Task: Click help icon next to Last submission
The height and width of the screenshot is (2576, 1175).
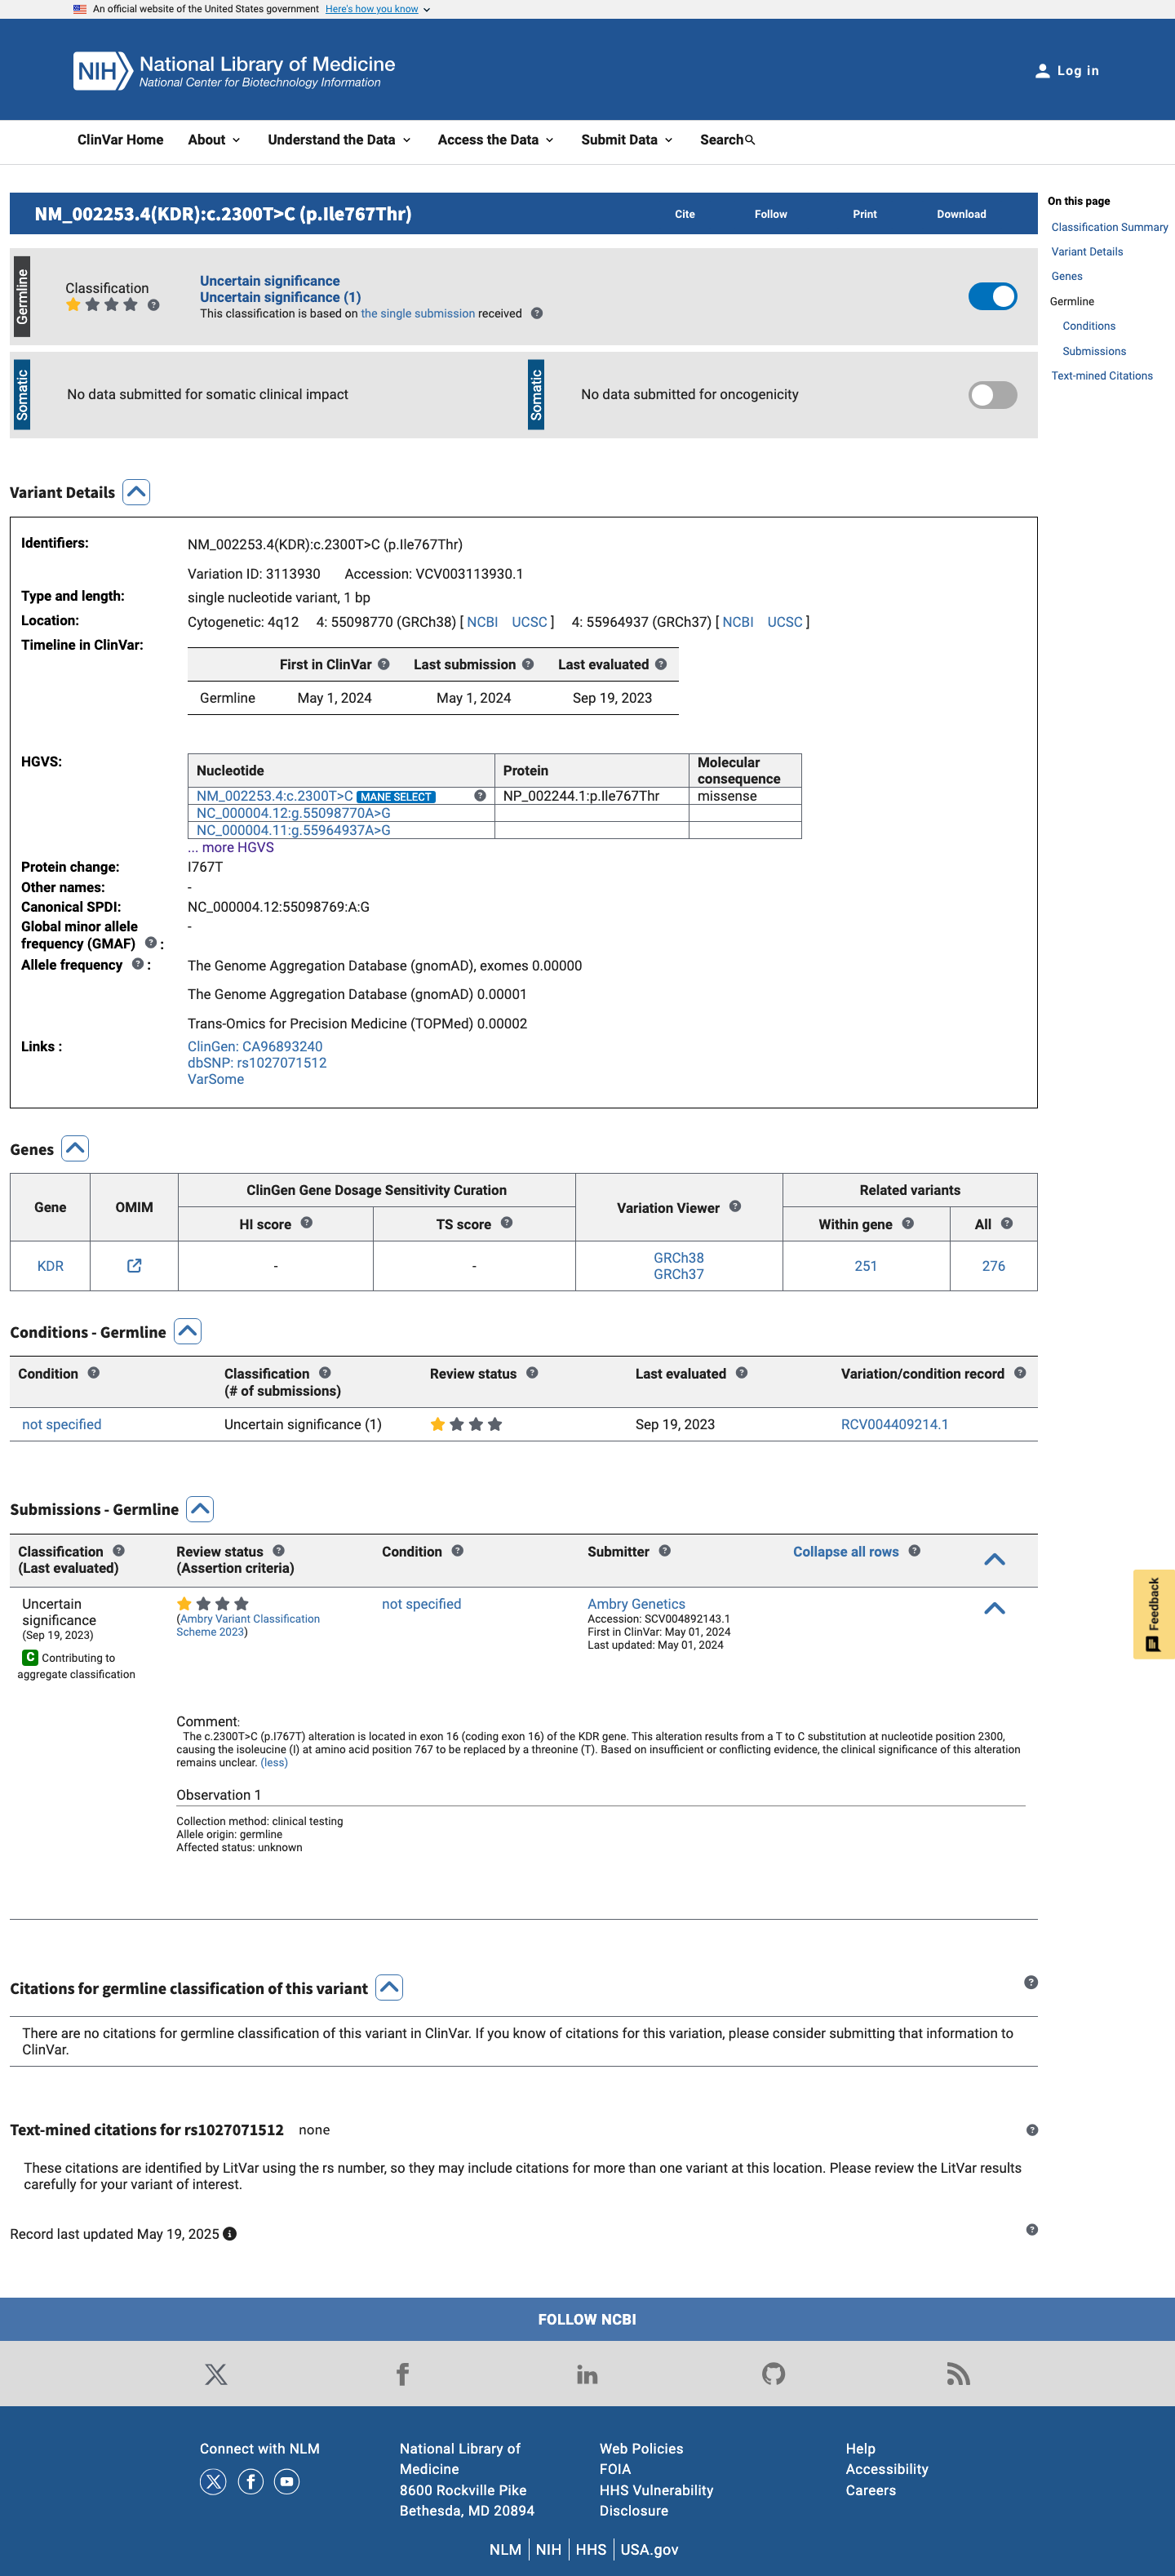Action: tap(528, 664)
